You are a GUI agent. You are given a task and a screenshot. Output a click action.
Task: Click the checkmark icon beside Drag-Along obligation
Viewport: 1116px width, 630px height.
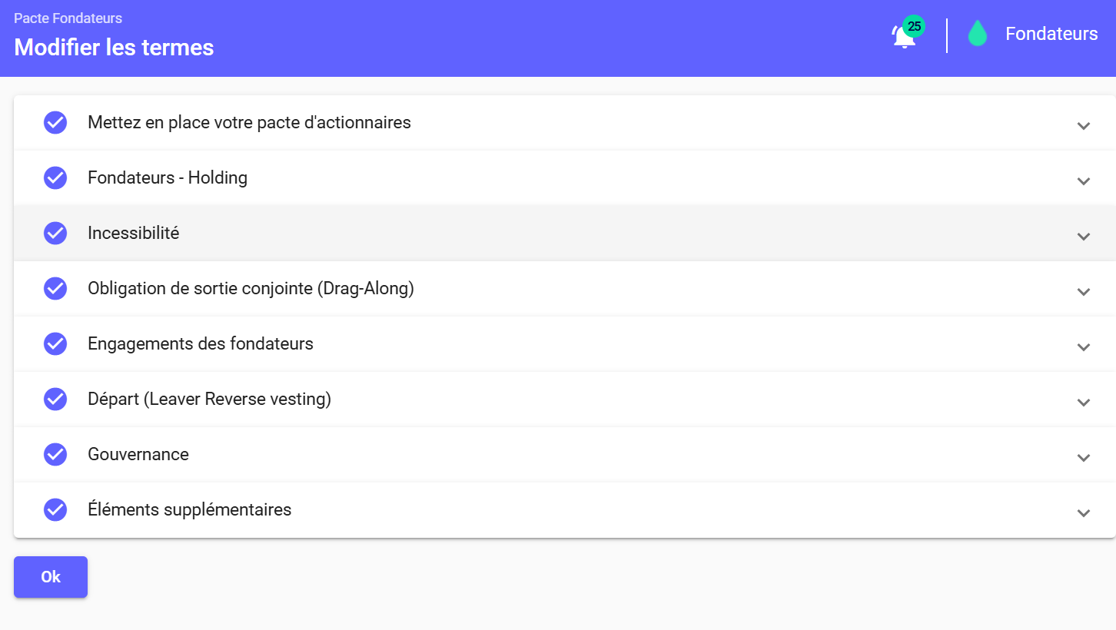tap(55, 288)
